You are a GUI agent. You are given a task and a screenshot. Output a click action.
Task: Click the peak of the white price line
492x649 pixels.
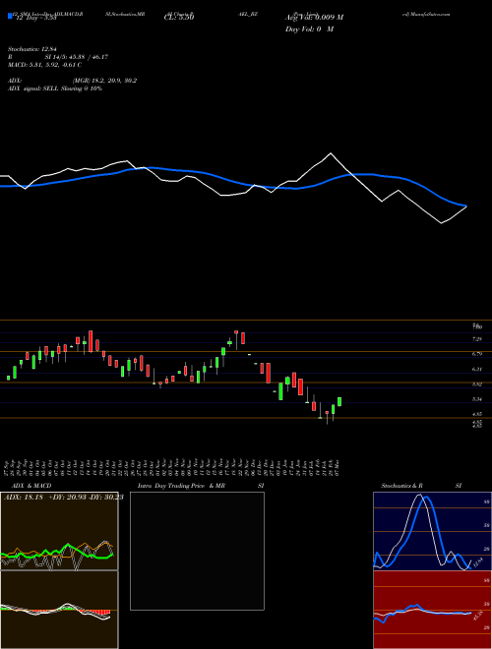331,153
